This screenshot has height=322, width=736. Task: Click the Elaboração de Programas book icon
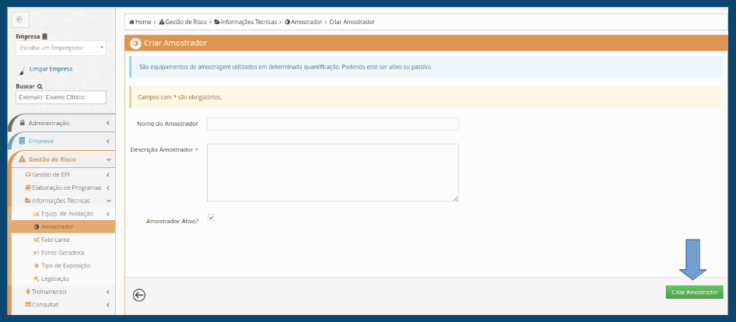click(x=28, y=187)
